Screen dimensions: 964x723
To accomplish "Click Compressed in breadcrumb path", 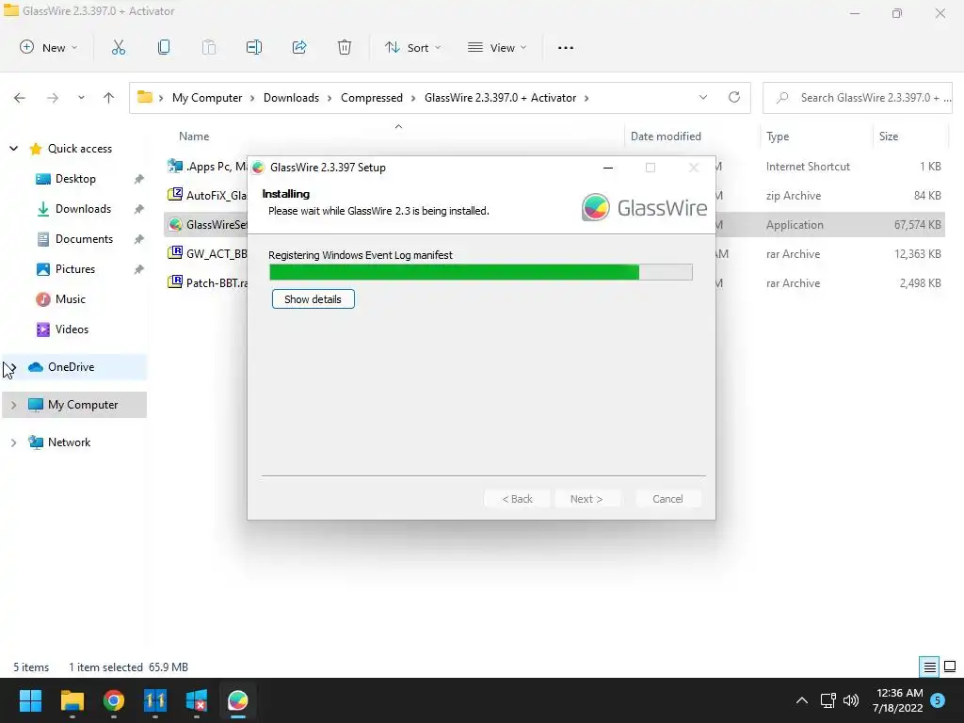I will [371, 98].
